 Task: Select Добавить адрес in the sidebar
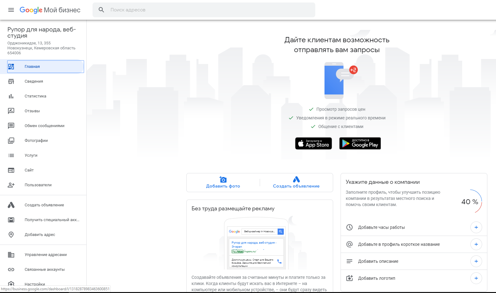click(43, 235)
